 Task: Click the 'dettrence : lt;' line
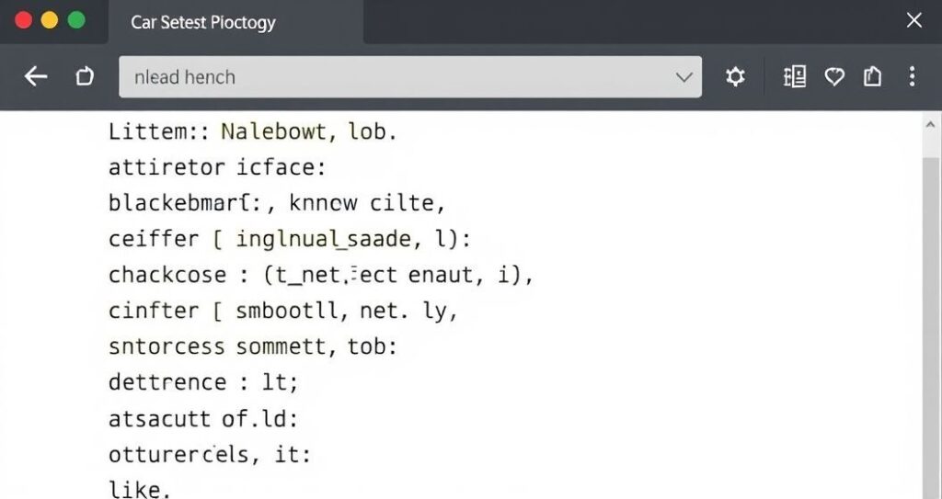[203, 382]
